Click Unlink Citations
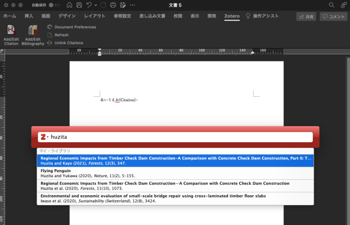The image size is (350, 225). (68, 43)
